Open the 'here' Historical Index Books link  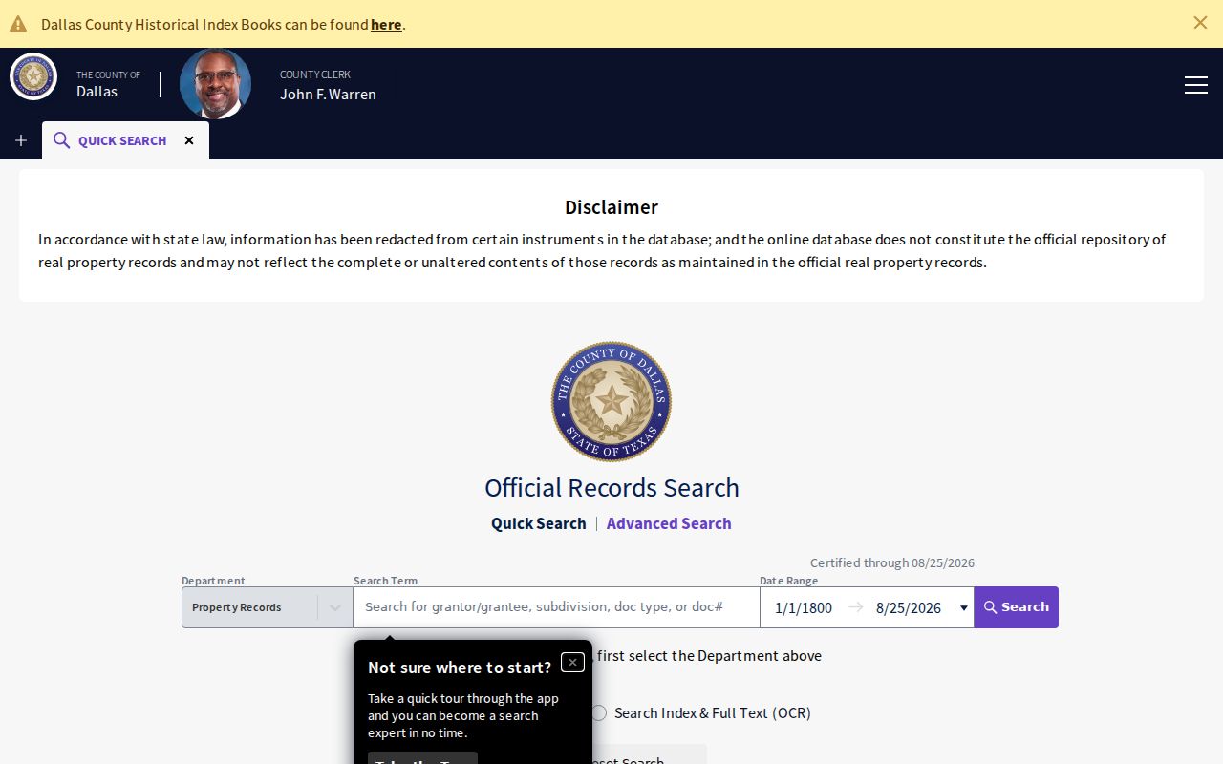tap(386, 24)
